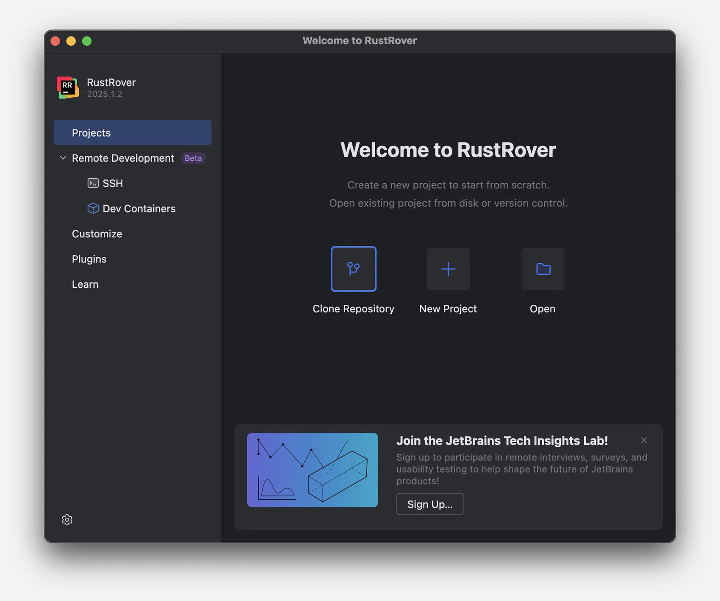Click the RustRover logo icon
Screen dimensions: 720x601
(x=68, y=87)
